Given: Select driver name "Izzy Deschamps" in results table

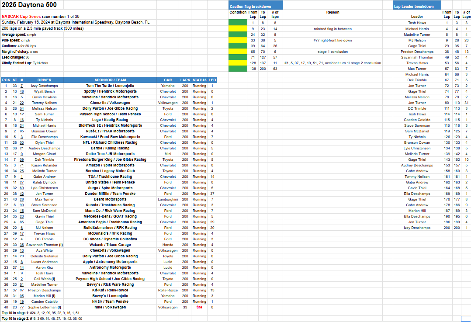Looking at the screenshot, I should tap(45, 86).
